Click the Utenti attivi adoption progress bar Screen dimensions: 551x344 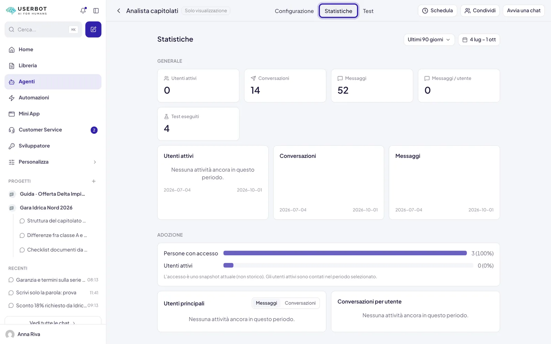[348, 265]
